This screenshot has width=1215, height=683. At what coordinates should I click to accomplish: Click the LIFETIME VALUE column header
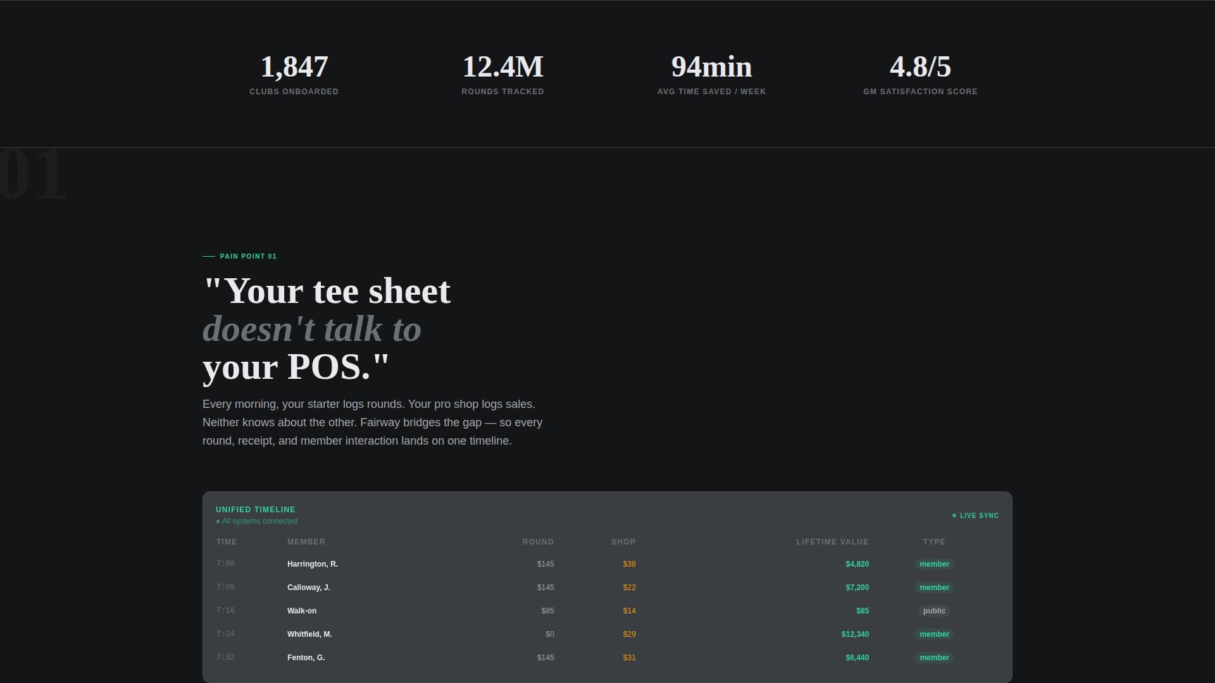point(833,542)
